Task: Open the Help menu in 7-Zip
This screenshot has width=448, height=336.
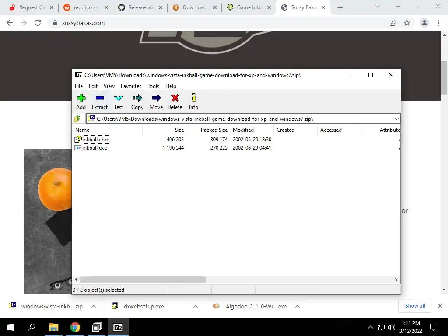Action: 171,86
